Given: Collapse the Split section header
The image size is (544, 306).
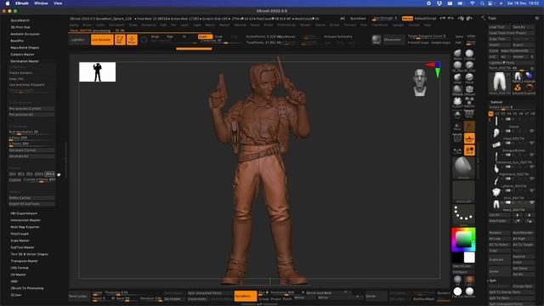Looking at the screenshot, I should point(493,280).
